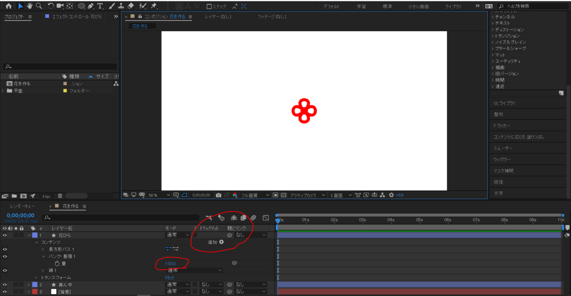Click the trash delete icon in Project panel
The height and width of the screenshot is (296, 571).
(x=60, y=196)
